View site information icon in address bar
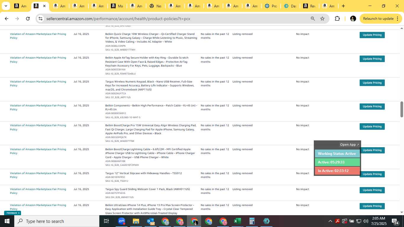This screenshot has width=404, height=227. click(x=41, y=19)
